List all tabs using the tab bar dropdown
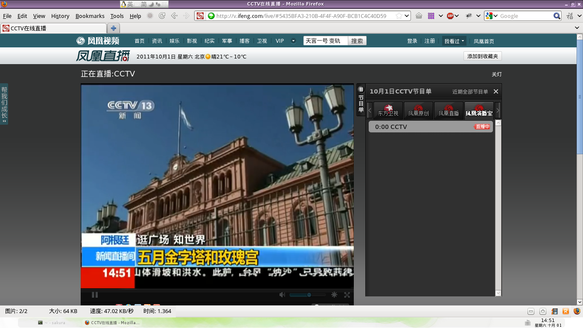The image size is (583, 328). (x=577, y=28)
